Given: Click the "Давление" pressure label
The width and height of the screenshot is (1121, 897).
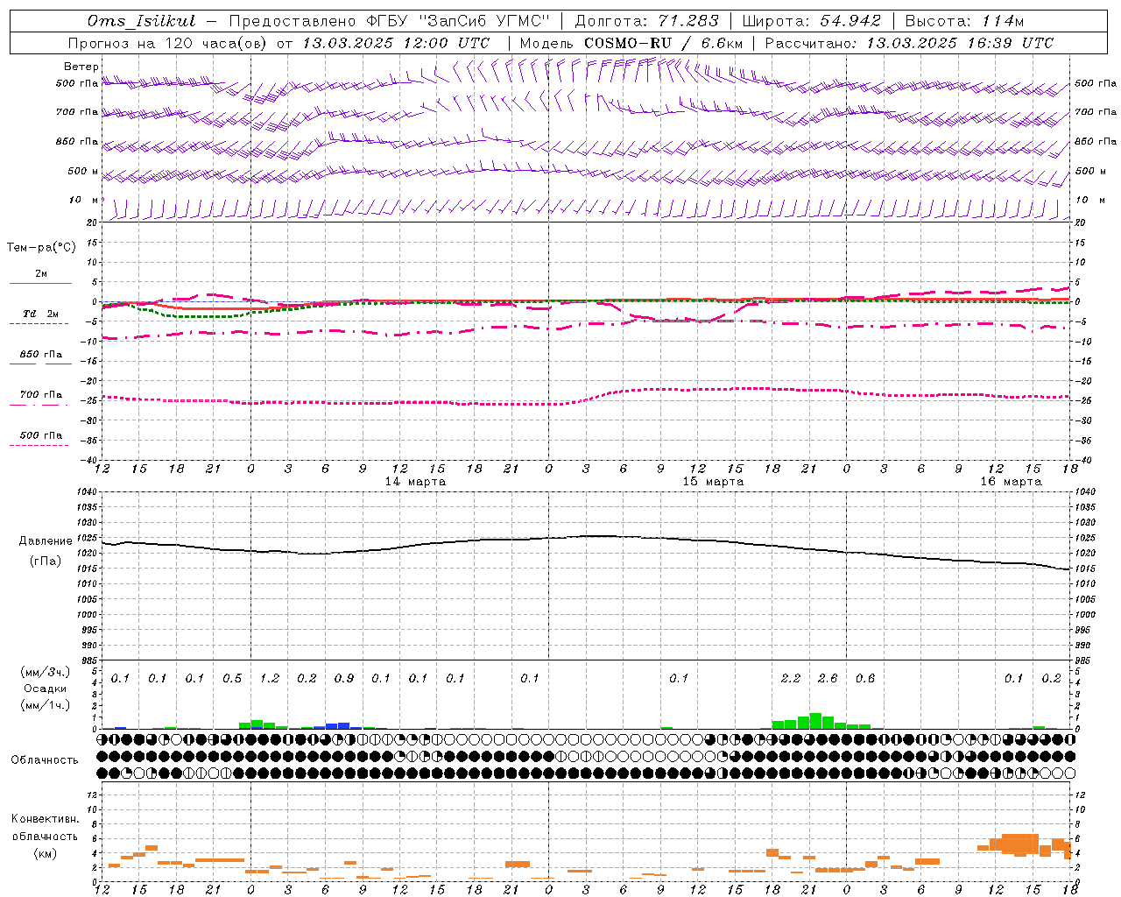Looking at the screenshot, I should [x=46, y=541].
